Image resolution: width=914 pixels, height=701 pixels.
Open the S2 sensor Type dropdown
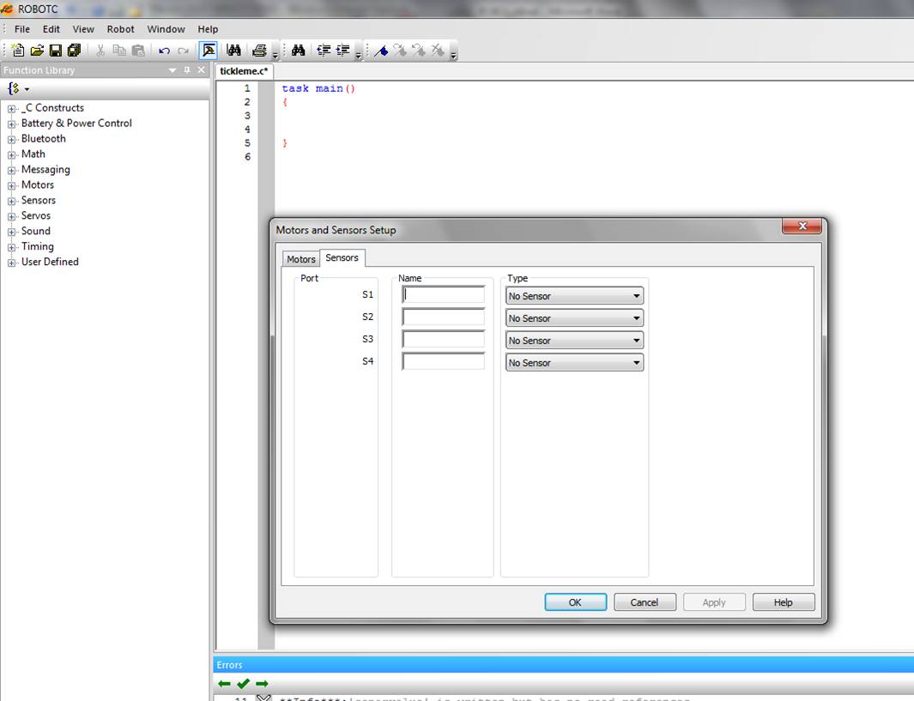click(575, 318)
